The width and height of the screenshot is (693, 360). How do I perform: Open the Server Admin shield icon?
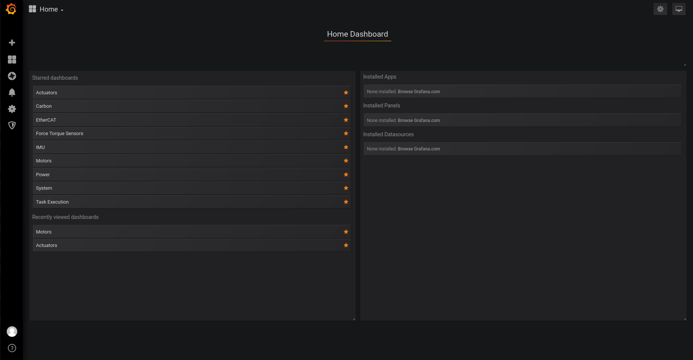pyautogui.click(x=12, y=125)
